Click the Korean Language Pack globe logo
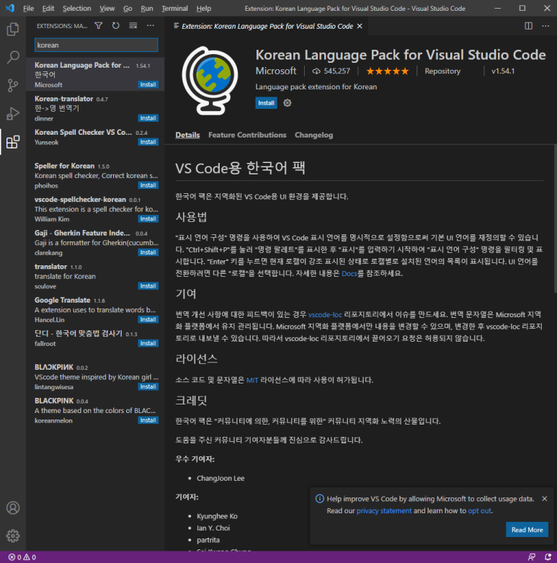557x563 pixels. [210, 81]
